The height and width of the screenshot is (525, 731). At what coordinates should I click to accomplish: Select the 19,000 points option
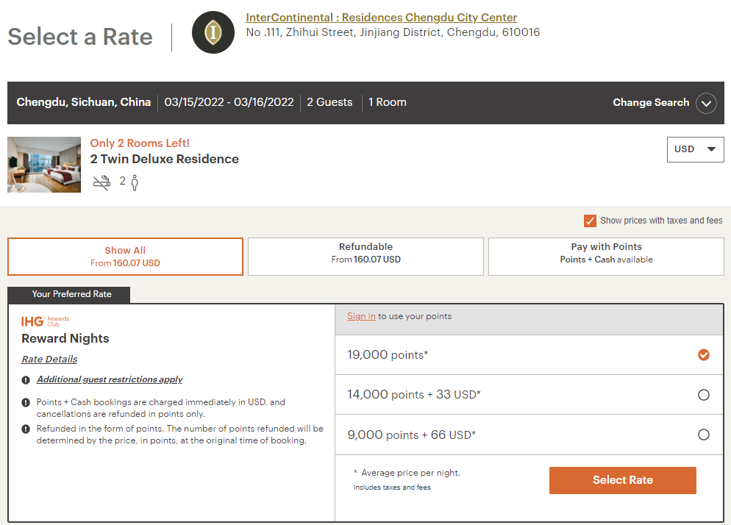pos(704,355)
